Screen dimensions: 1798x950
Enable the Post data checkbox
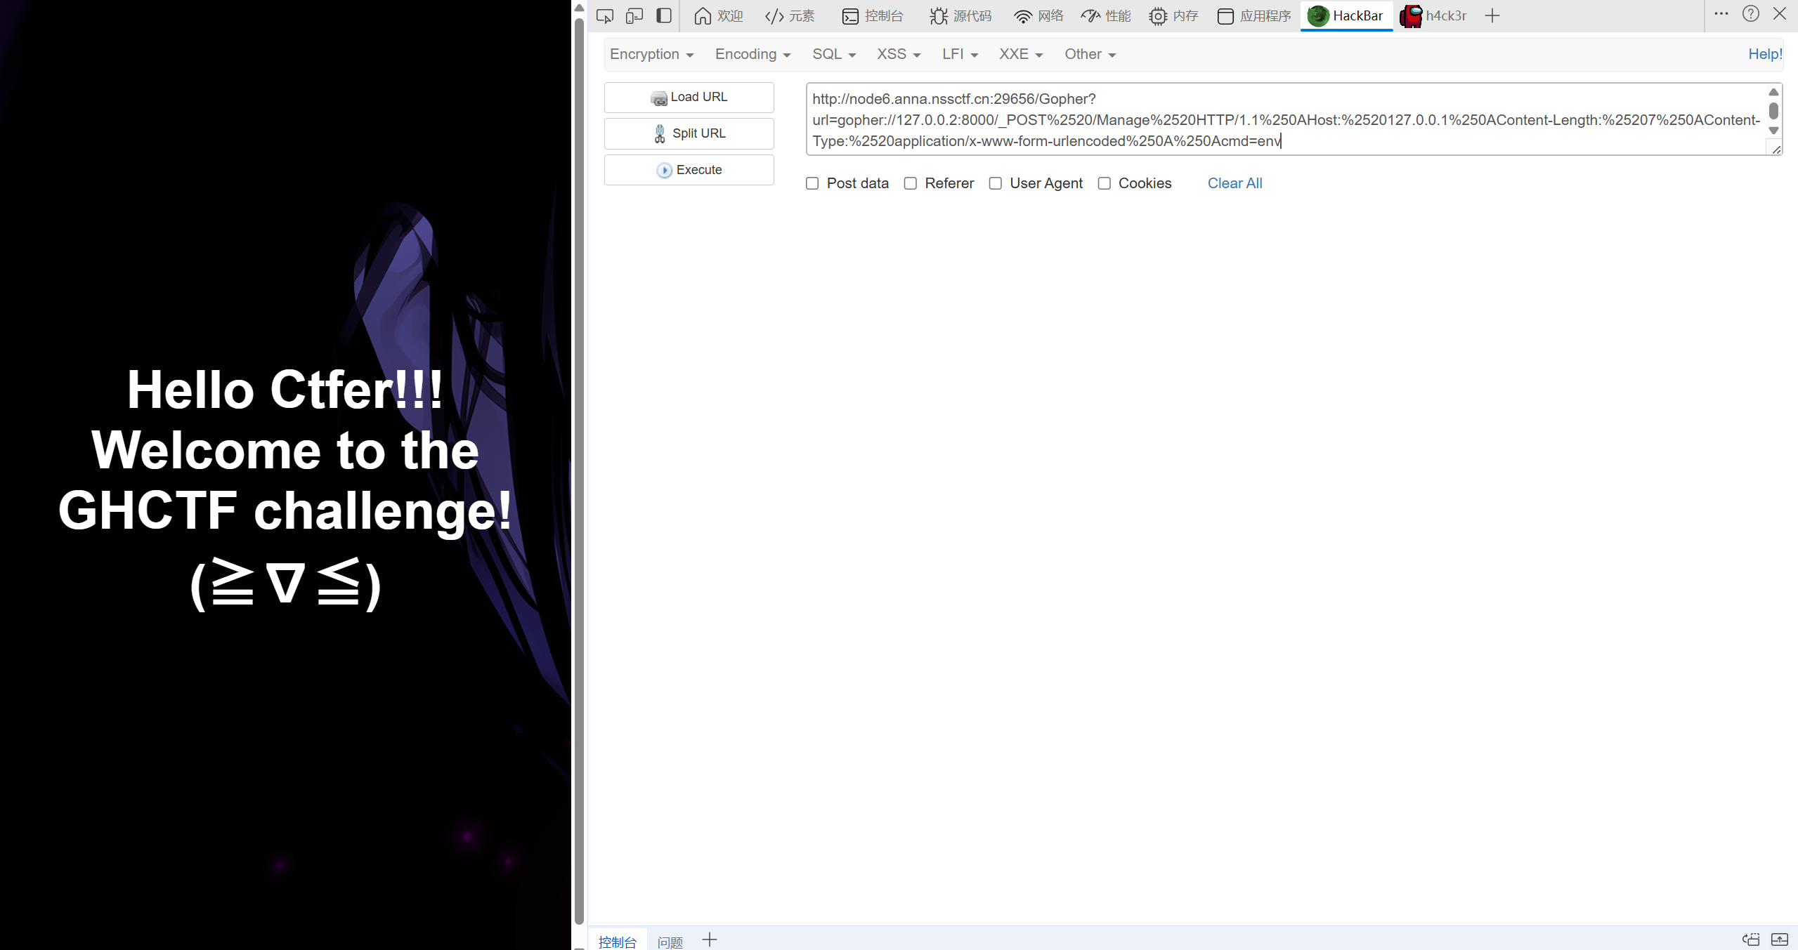[812, 183]
